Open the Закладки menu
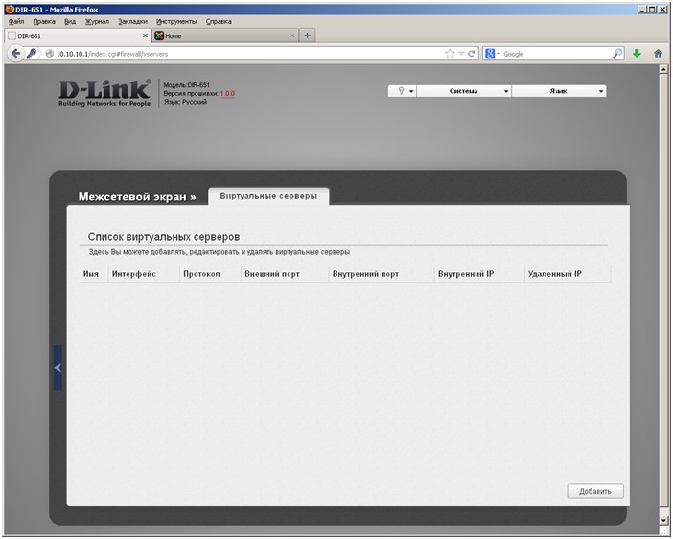 click(x=132, y=21)
